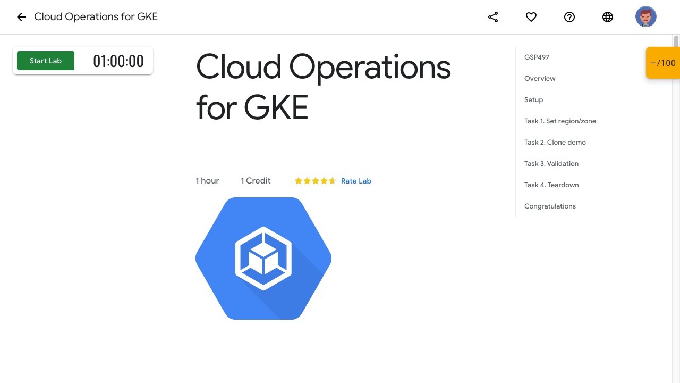Click the Start Lab button
Viewport: 680px width, 383px height.
[46, 61]
